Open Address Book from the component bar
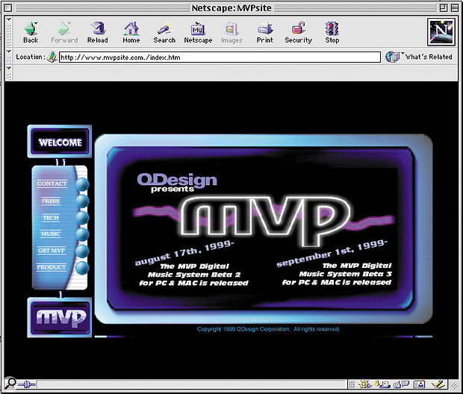The image size is (463, 394). coord(419,384)
